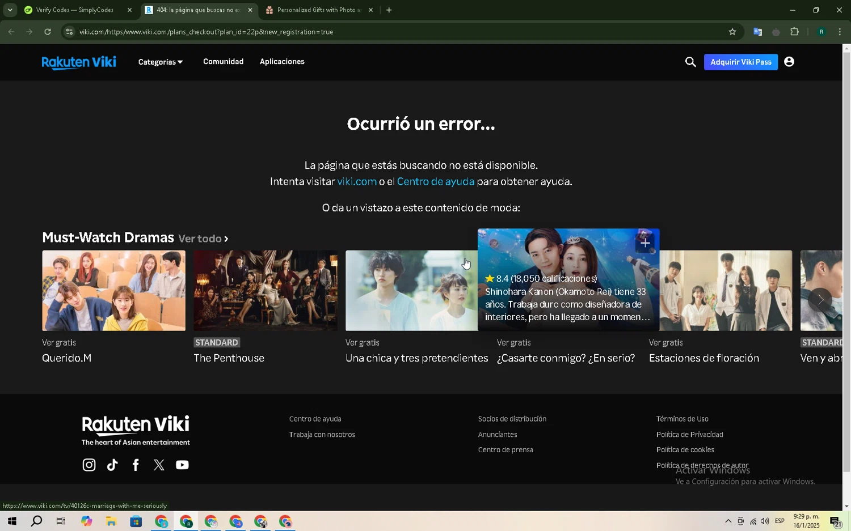Visit the Facebook footer icon

136,465
